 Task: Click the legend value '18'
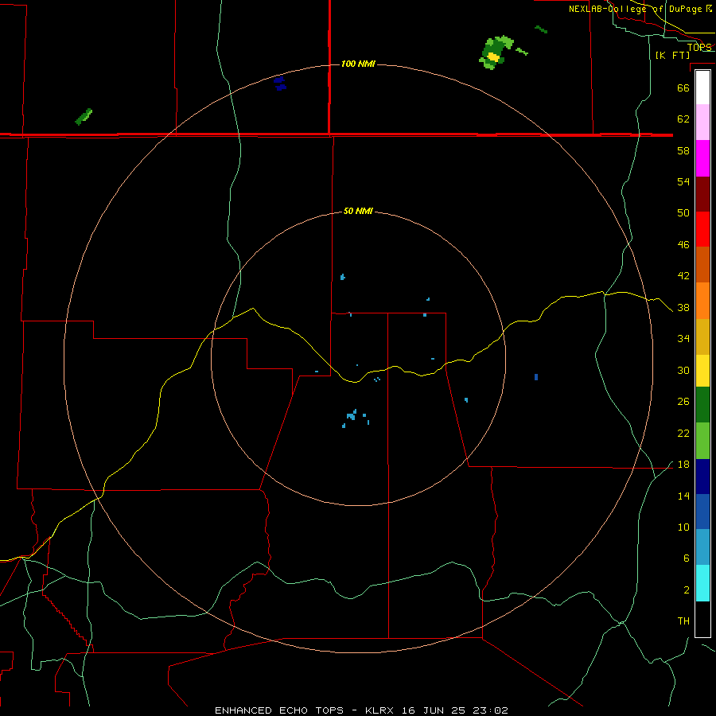(x=683, y=465)
